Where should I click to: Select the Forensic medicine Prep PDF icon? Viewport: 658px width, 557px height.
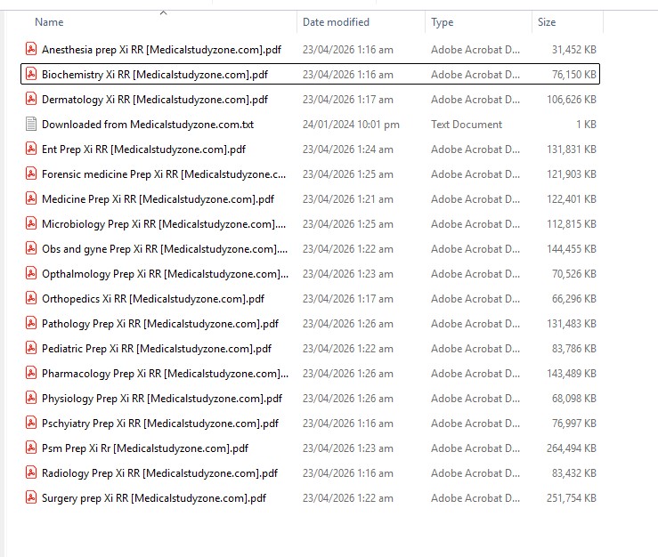31,174
